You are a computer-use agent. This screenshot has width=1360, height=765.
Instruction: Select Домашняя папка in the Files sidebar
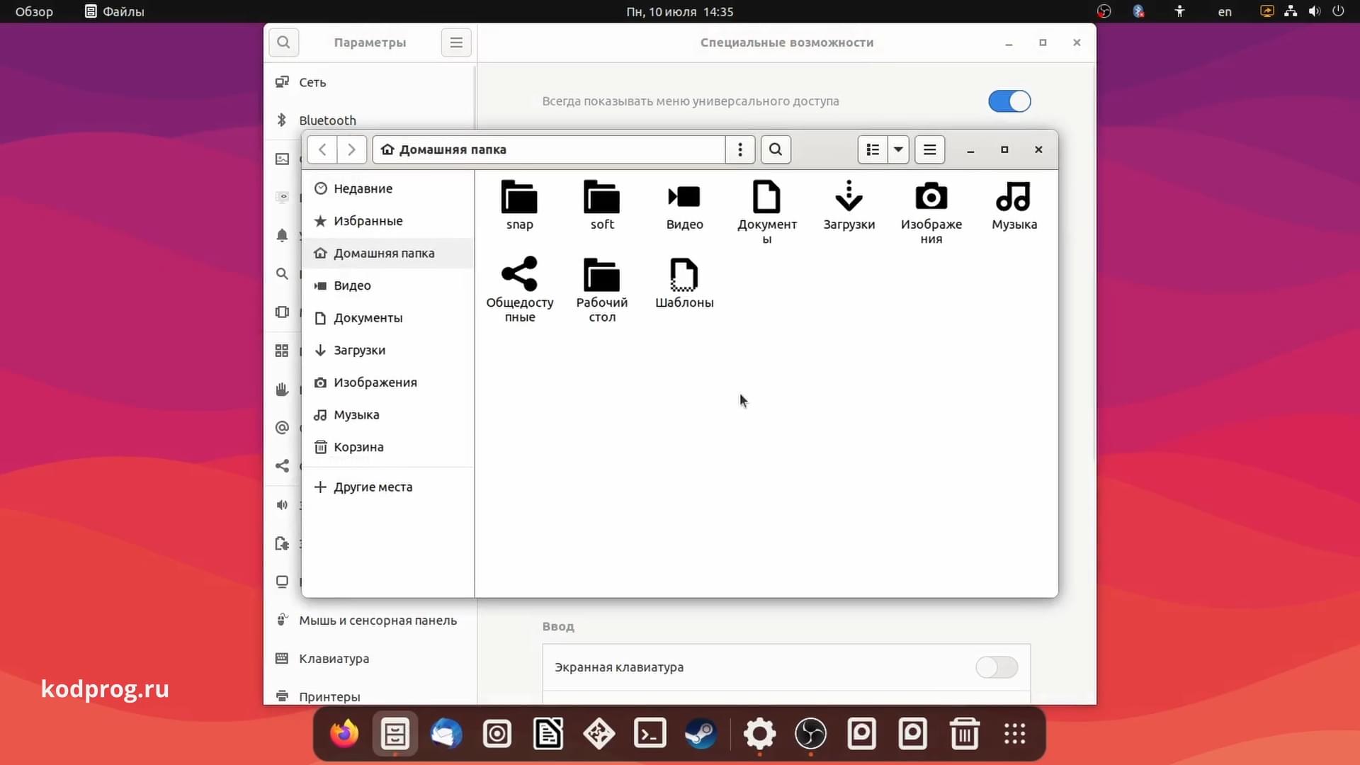pos(388,253)
